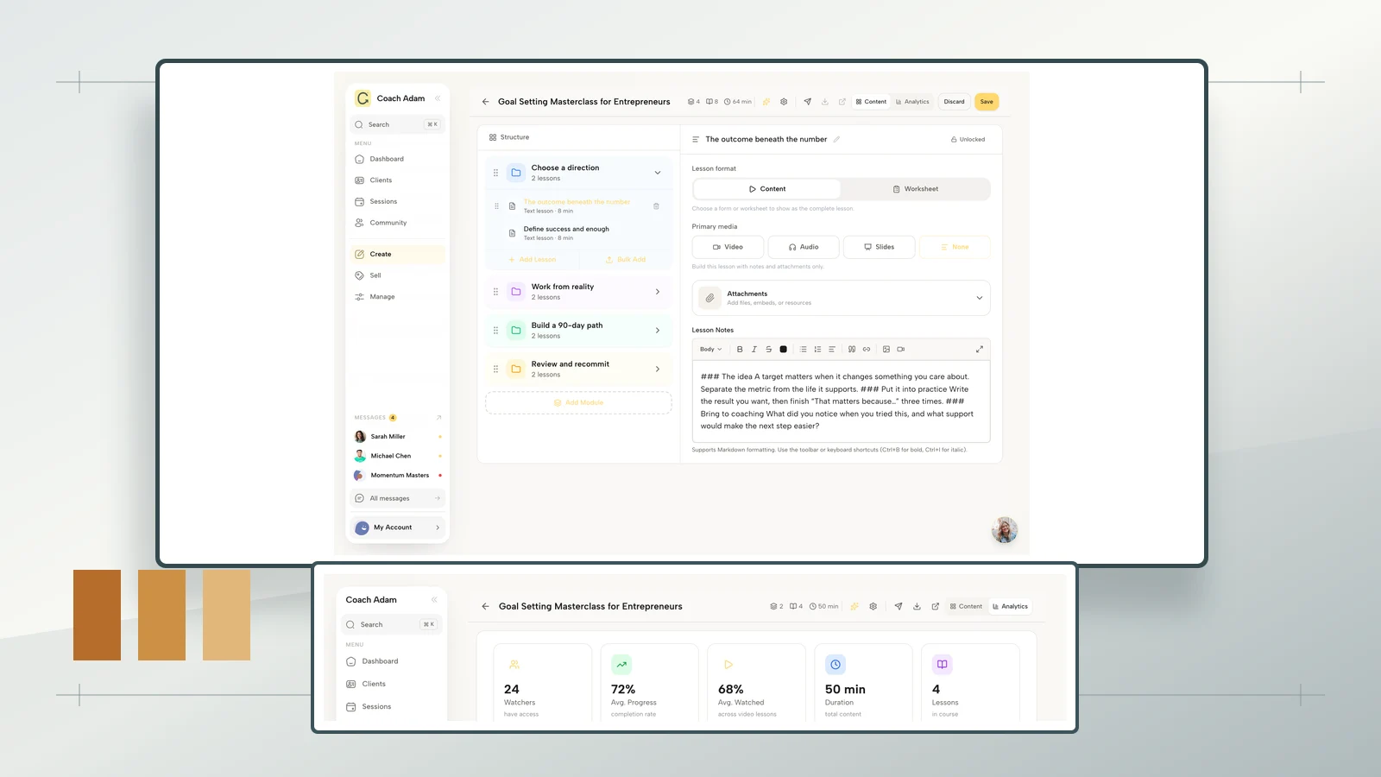This screenshot has width=1381, height=777.
Task: Click the AI sparkle icon in the editor header
Action: (766, 102)
